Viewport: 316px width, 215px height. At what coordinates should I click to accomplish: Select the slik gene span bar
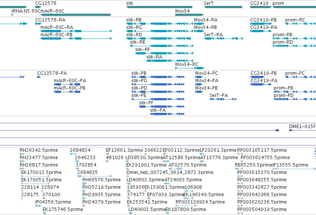coord(159,7)
